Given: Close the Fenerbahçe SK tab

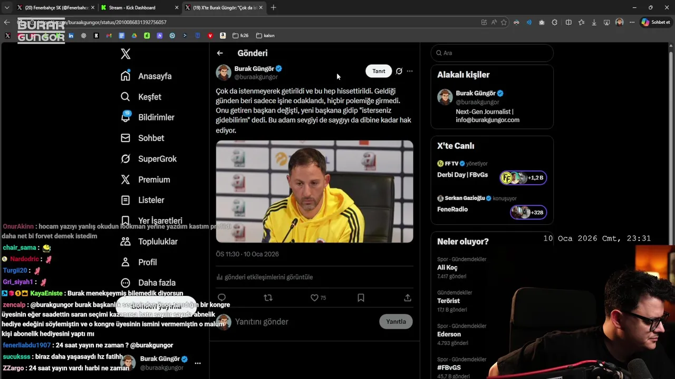Looking at the screenshot, I should (93, 8).
